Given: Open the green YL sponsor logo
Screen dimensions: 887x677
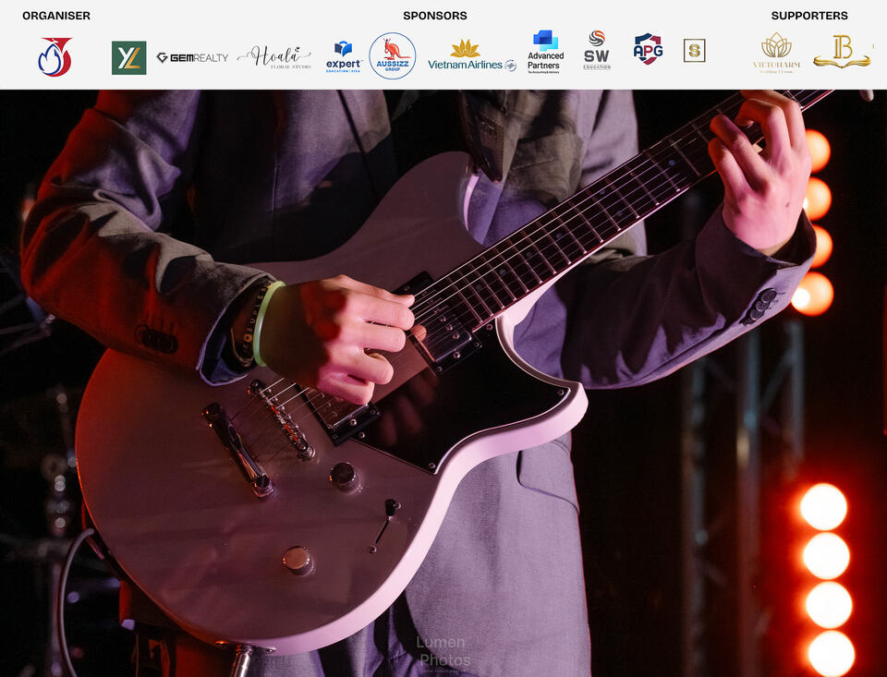Looking at the screenshot, I should tap(129, 57).
